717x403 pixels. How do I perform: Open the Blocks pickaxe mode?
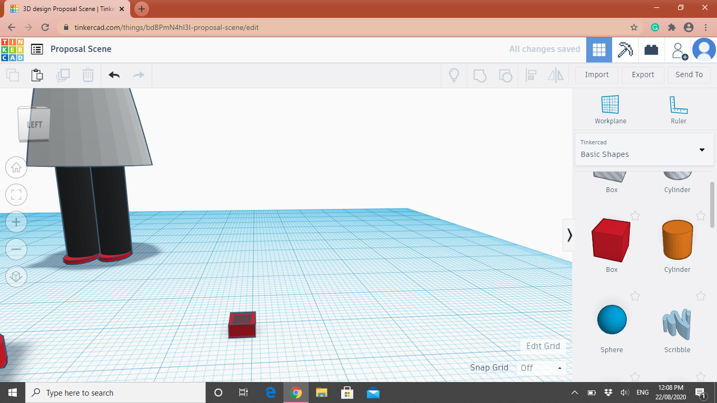coord(625,50)
